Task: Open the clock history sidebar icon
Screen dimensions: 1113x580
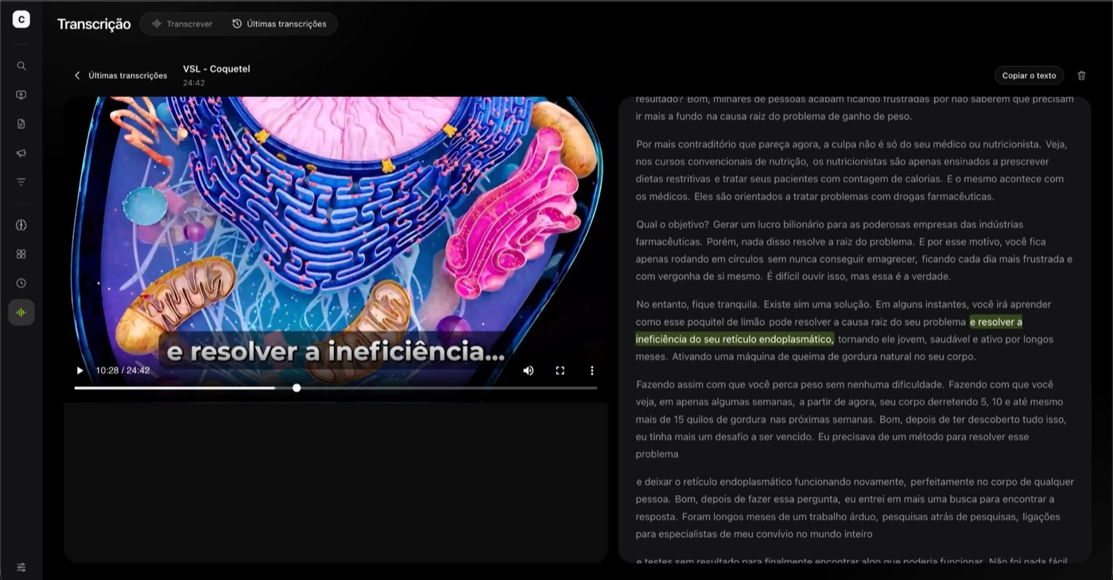Action: click(x=21, y=283)
